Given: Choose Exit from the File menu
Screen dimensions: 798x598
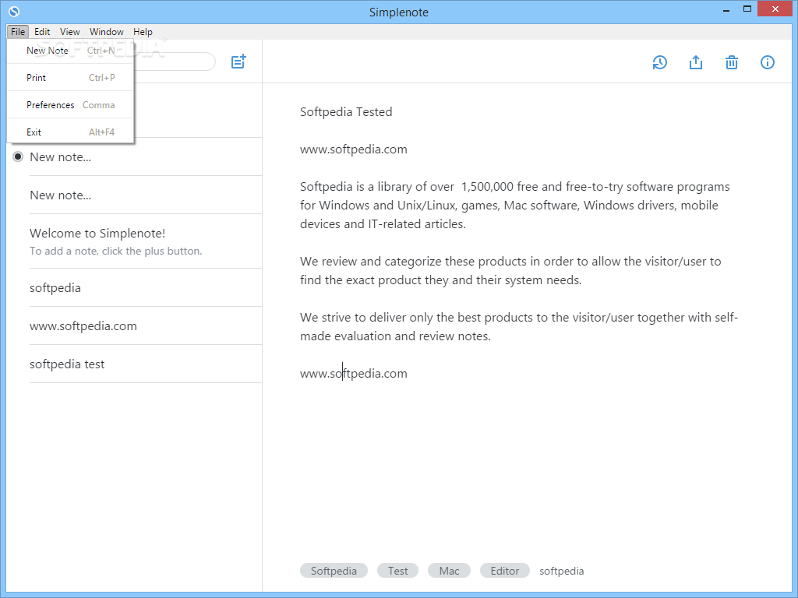Looking at the screenshot, I should (x=71, y=132).
